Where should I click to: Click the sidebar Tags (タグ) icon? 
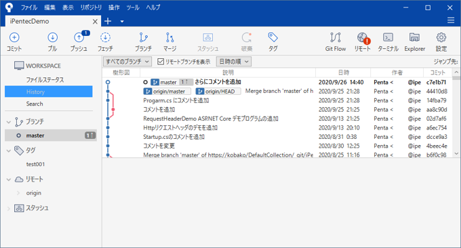(19, 150)
